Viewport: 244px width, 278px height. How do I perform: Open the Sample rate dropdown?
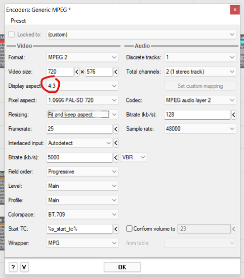[x=200, y=129]
